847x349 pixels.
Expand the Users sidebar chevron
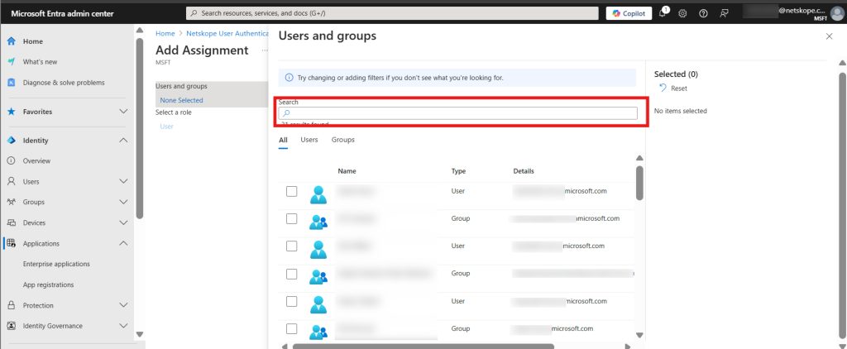pos(123,181)
